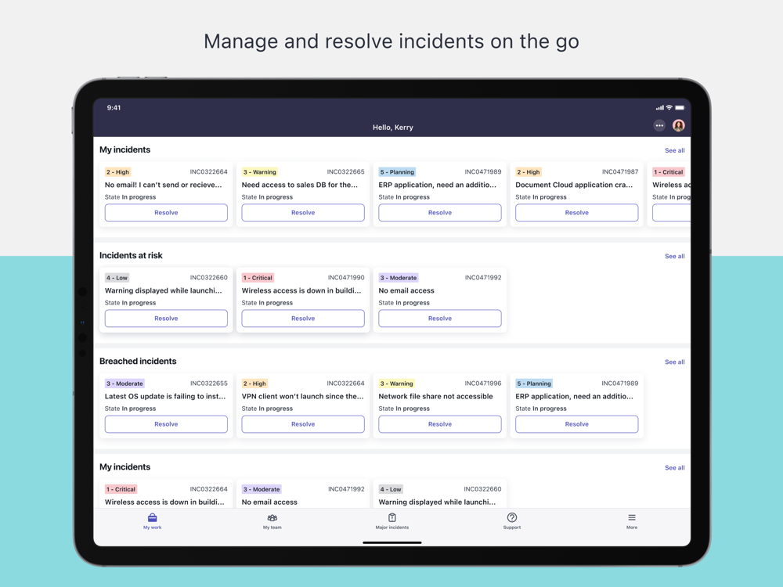Select incident number INC0322655
Screen dimensions: 783x587
(209, 384)
